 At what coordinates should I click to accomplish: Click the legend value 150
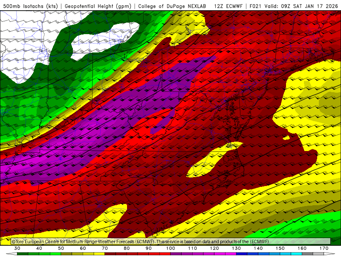280,248
